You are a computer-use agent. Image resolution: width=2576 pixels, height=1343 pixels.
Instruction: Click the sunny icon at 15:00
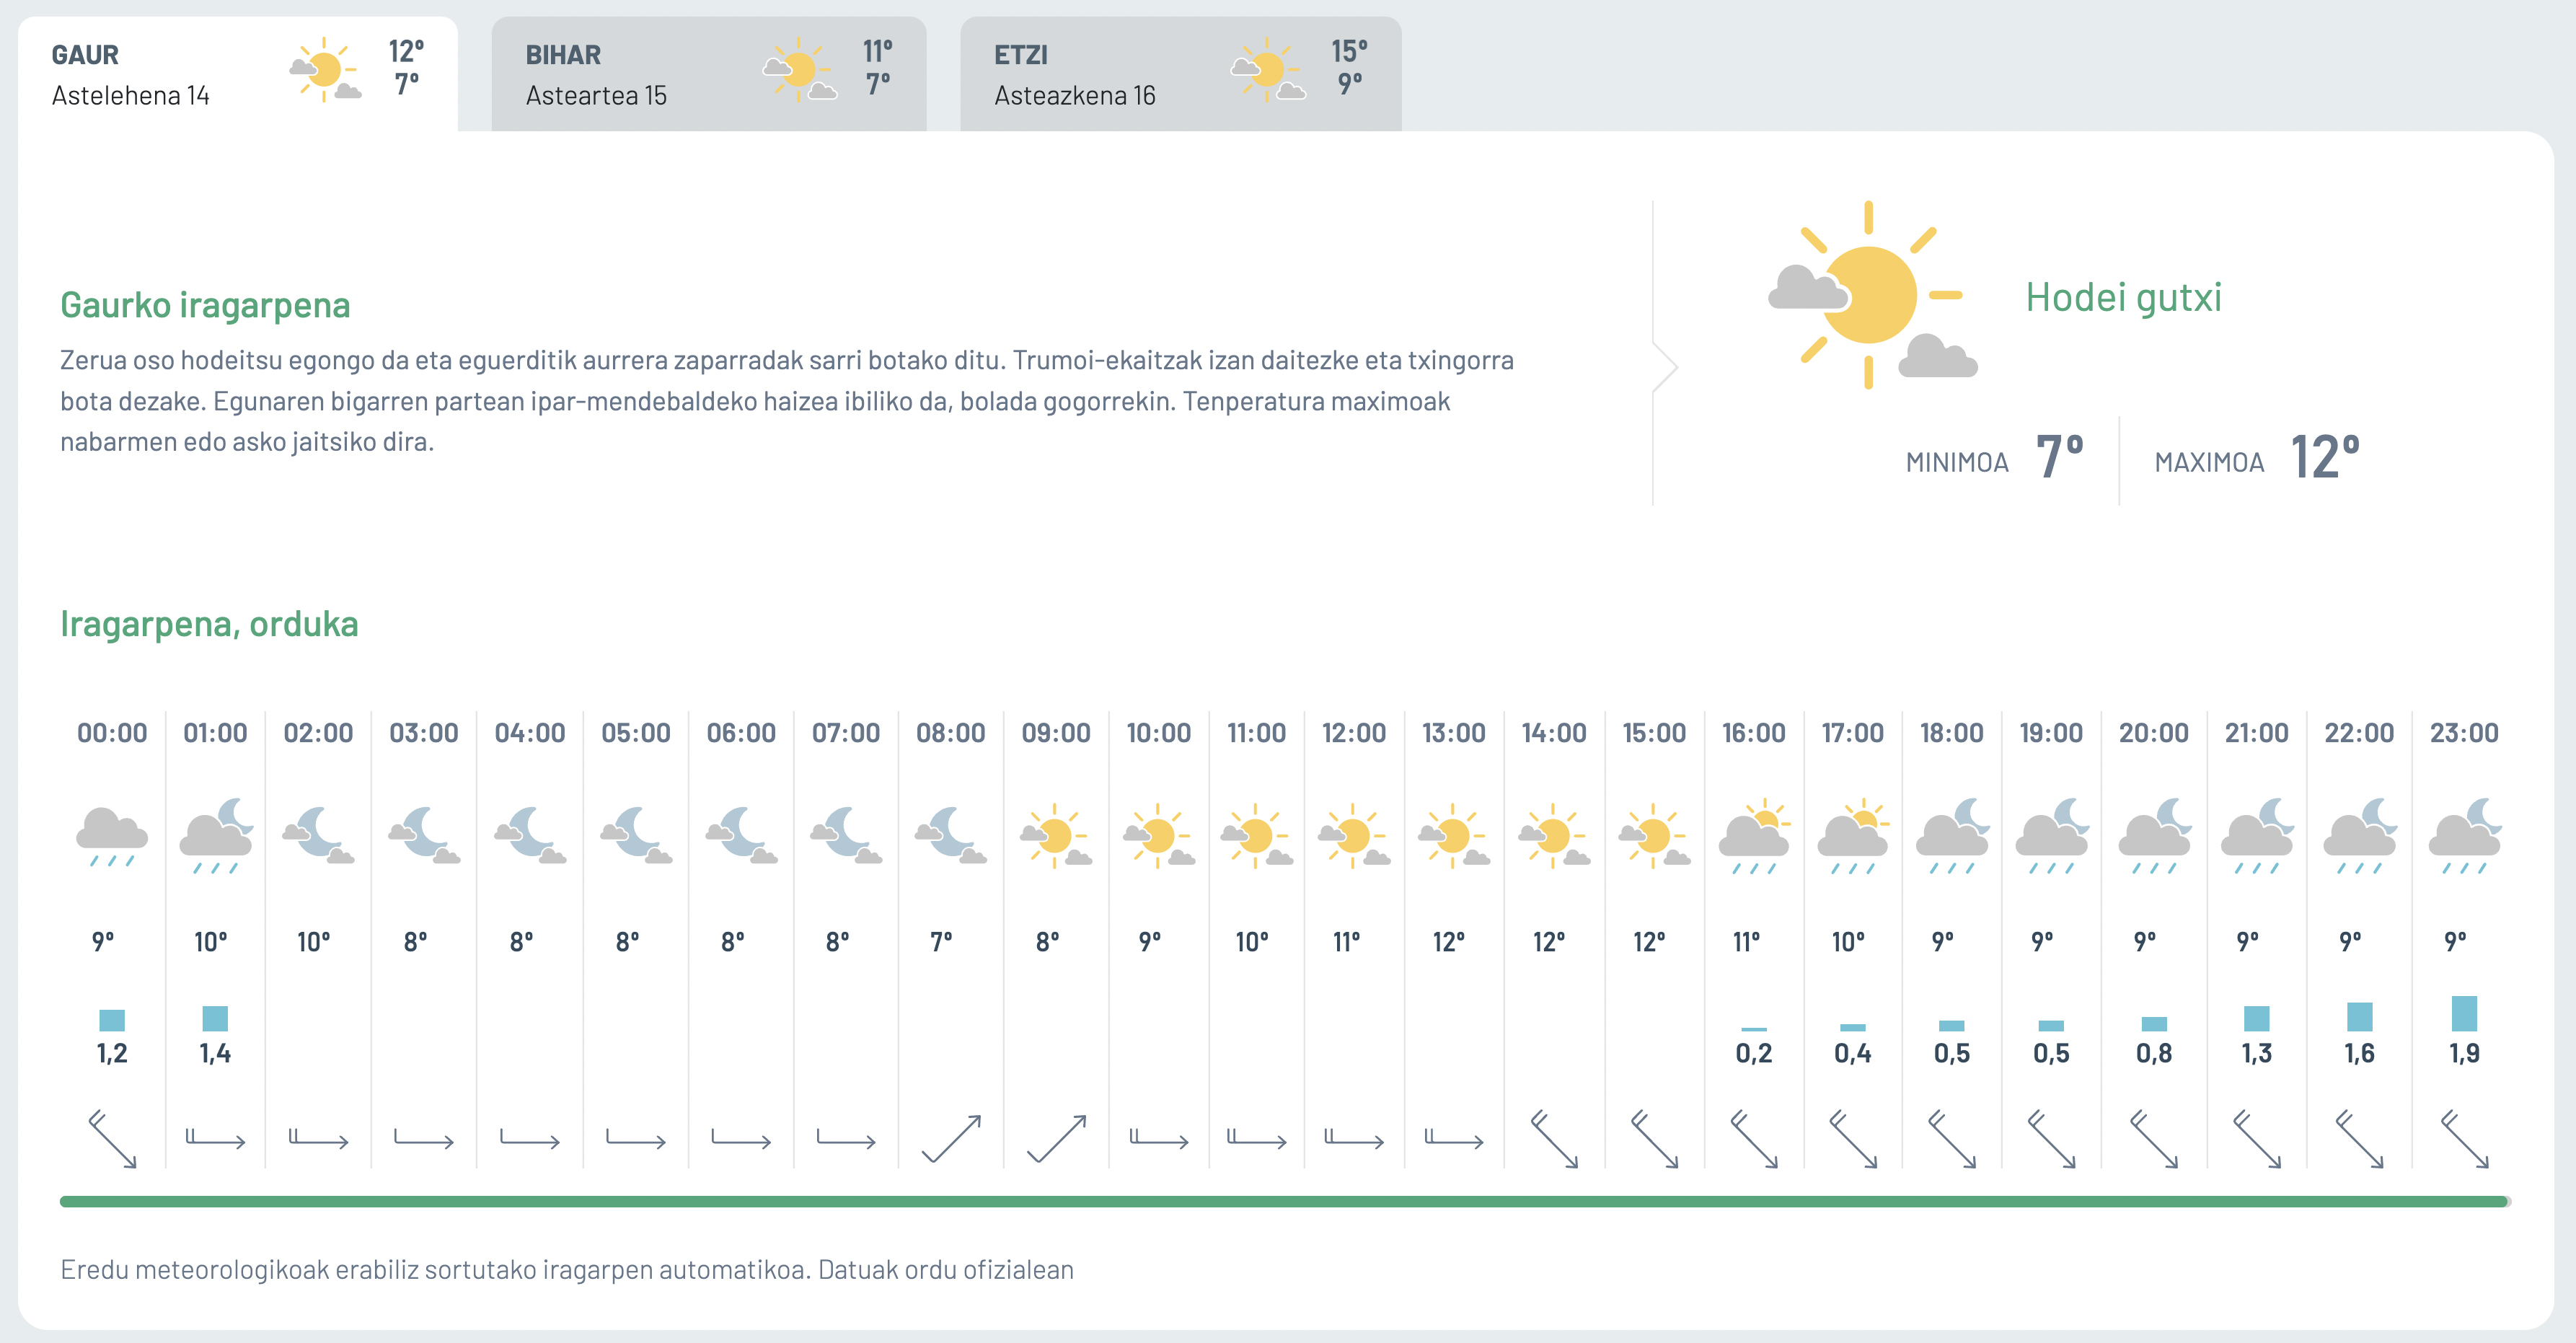click(x=1654, y=836)
